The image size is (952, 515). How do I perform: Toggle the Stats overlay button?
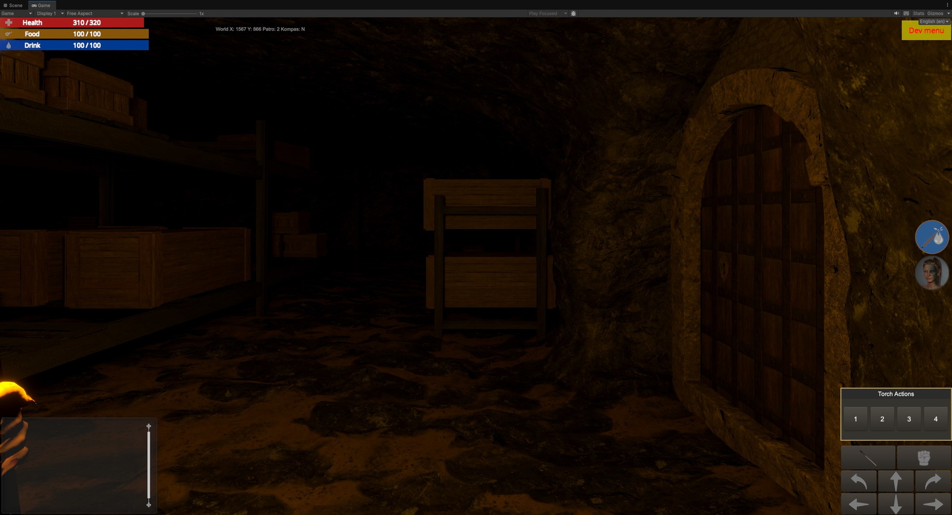coord(918,13)
